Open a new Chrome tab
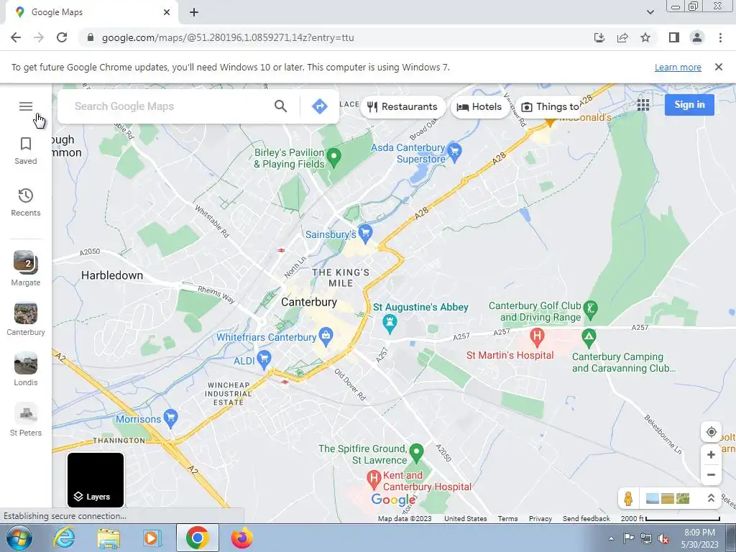736x552 pixels. [194, 12]
